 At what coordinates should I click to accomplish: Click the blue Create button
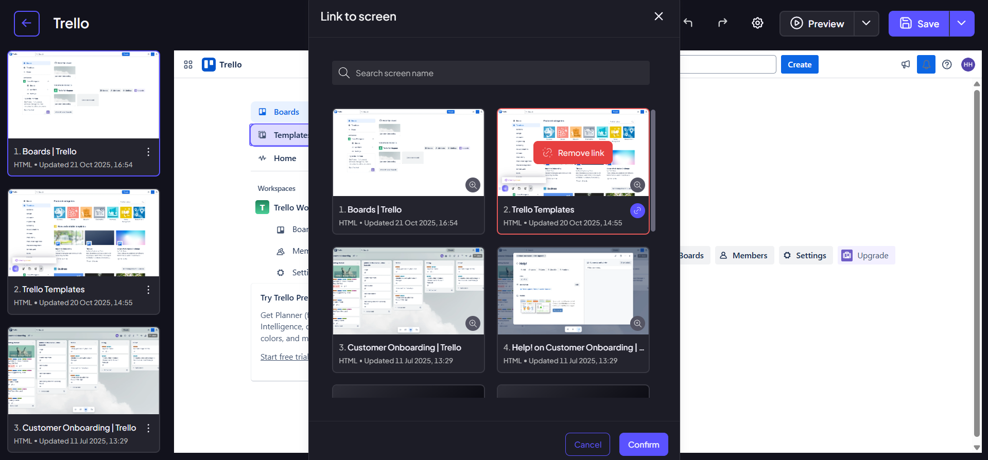click(x=800, y=64)
